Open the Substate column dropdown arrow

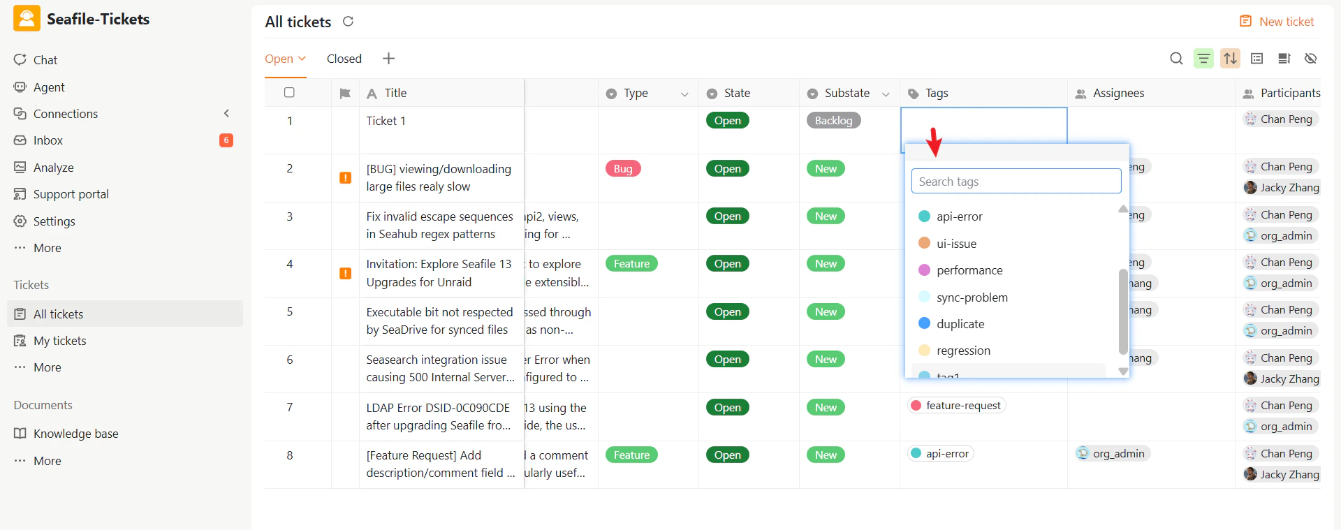coord(886,94)
